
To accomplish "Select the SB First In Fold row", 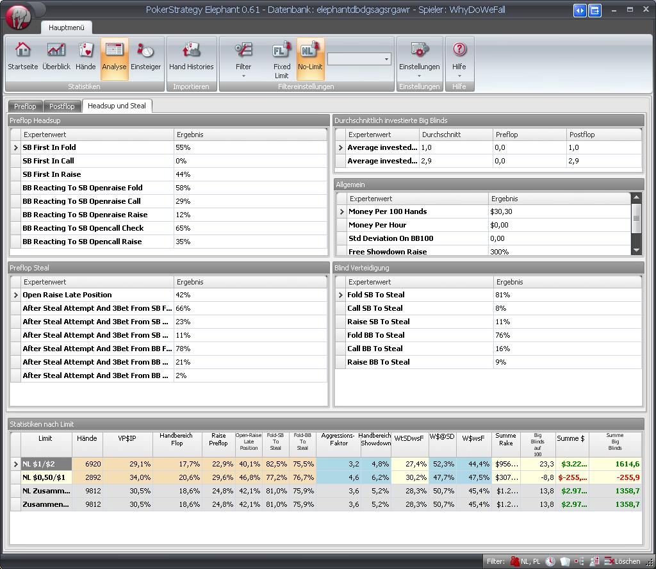I will coord(168,147).
